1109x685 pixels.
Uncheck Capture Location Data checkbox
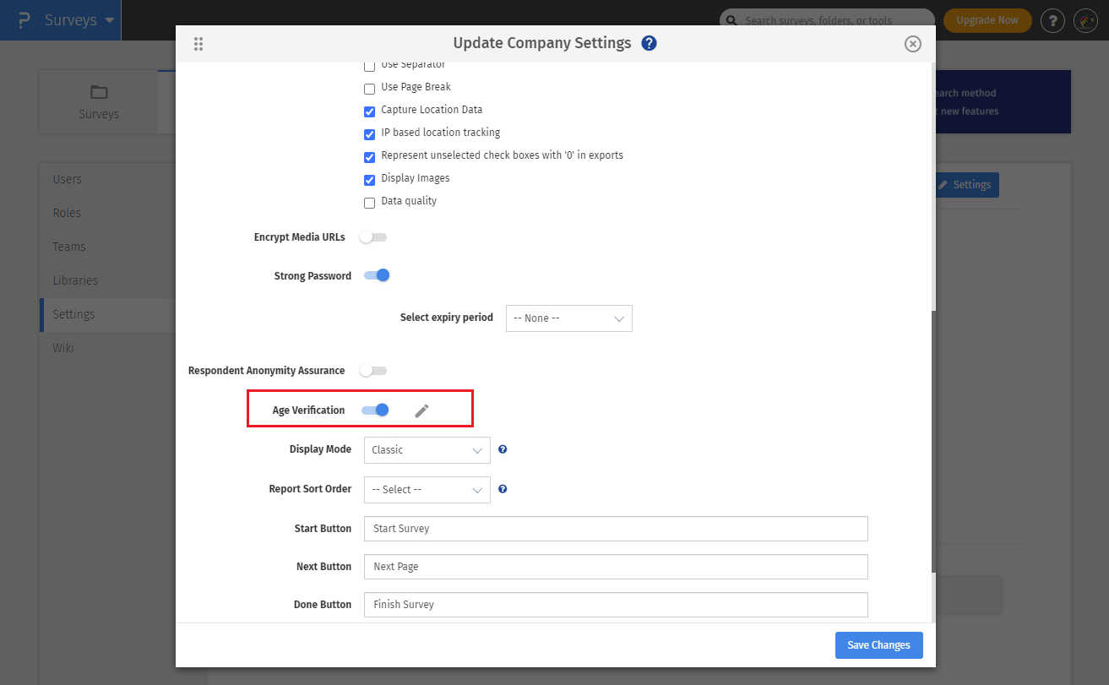click(369, 111)
